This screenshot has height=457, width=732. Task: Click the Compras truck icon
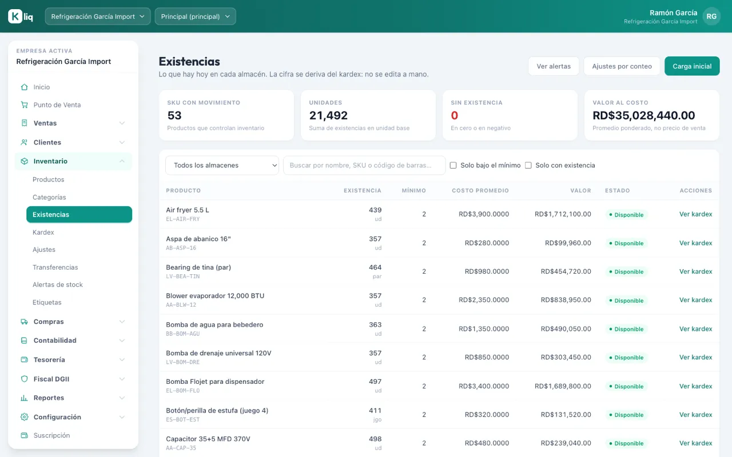pyautogui.click(x=24, y=322)
